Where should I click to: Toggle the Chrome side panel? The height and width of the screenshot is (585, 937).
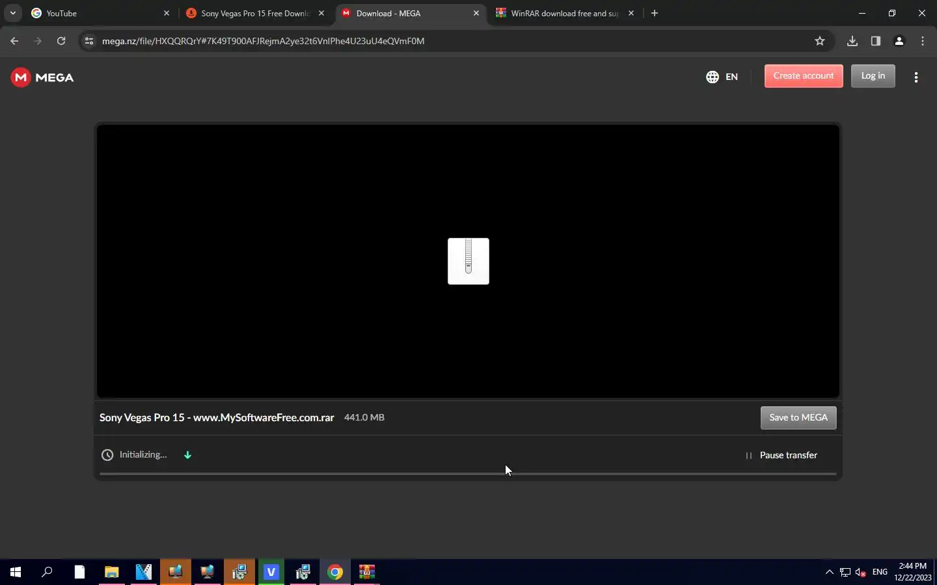(876, 41)
